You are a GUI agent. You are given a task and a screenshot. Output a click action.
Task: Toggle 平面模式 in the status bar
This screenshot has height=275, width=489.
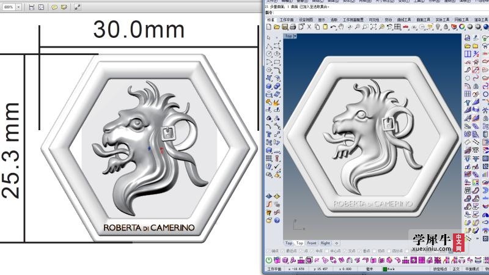pyautogui.click(x=472, y=269)
